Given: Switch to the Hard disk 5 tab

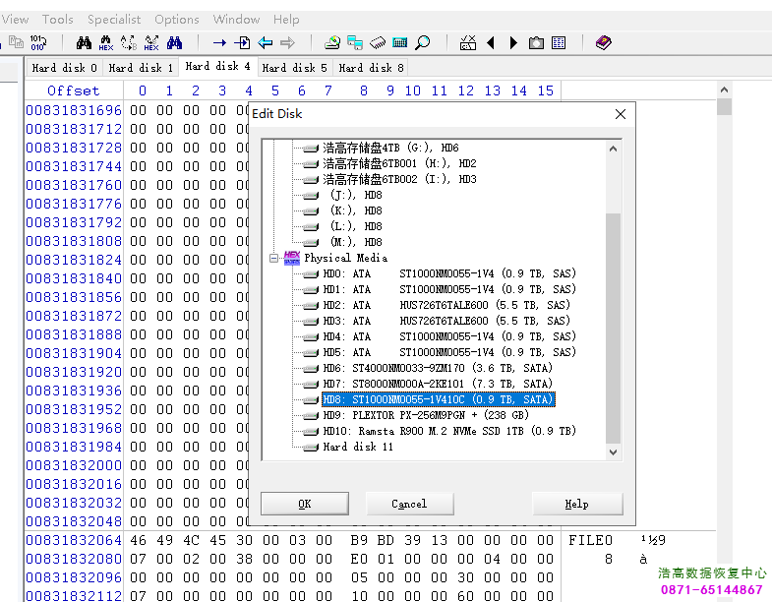Looking at the screenshot, I should click(294, 68).
